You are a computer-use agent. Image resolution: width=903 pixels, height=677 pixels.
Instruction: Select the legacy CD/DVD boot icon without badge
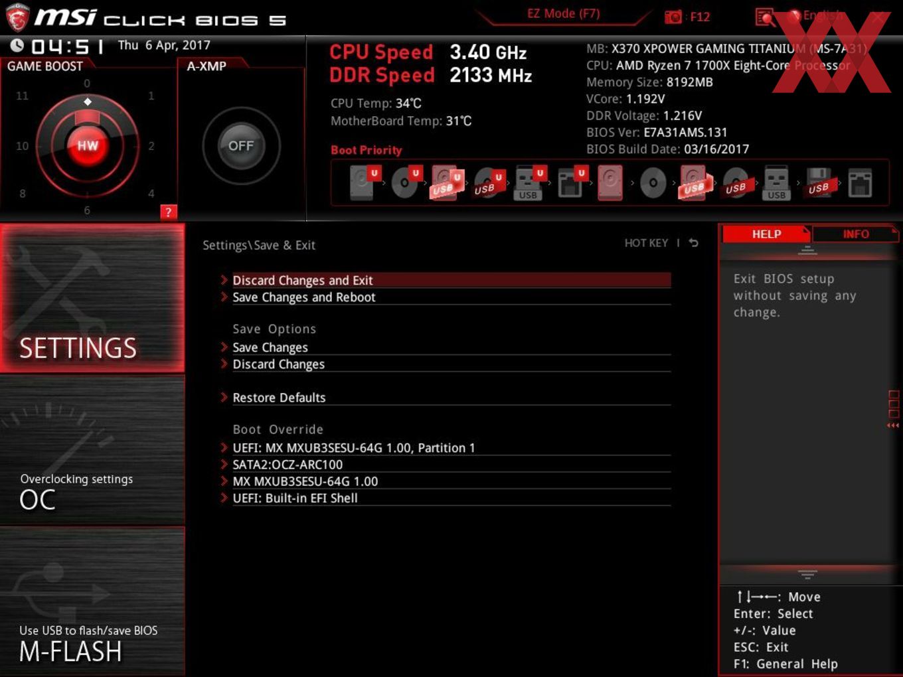pyautogui.click(x=653, y=183)
